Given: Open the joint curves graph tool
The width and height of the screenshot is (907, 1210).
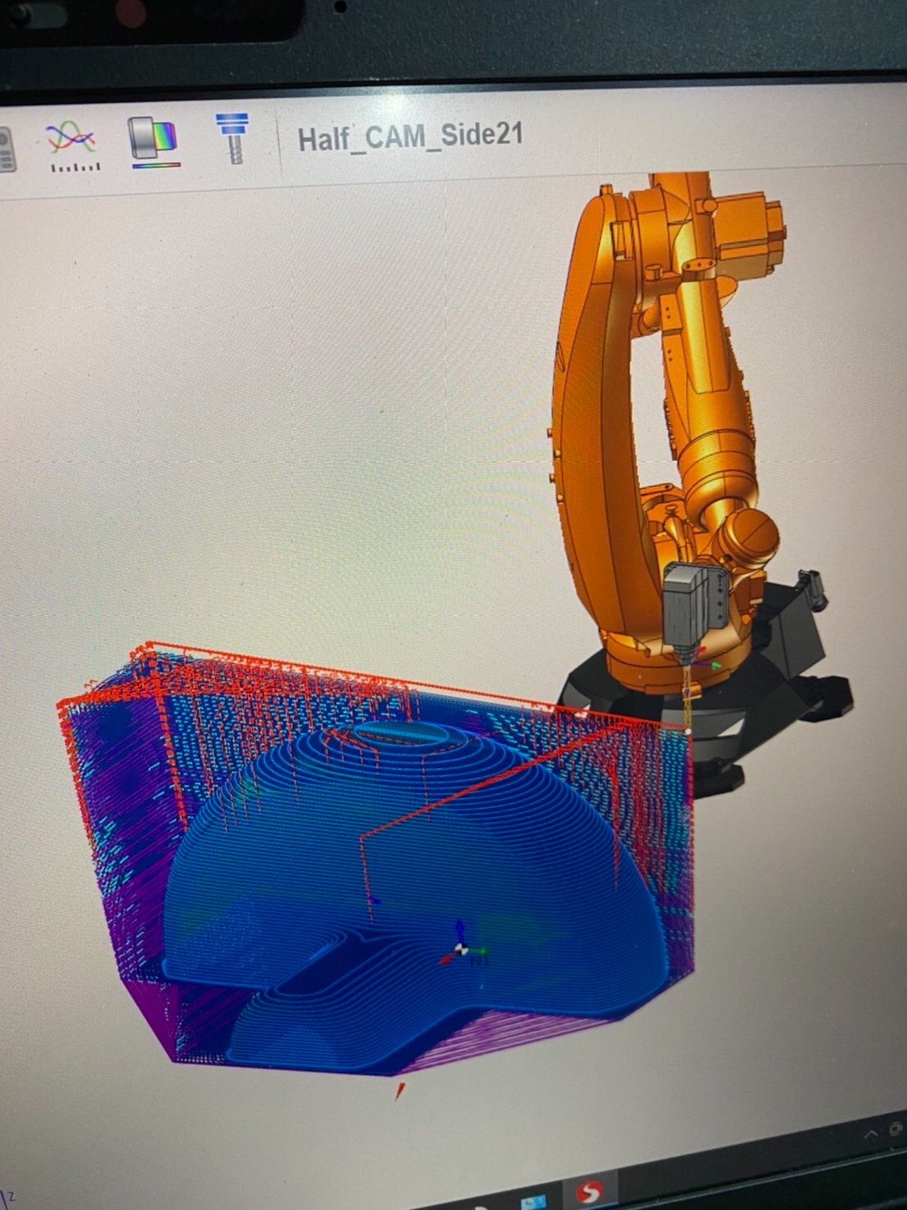Looking at the screenshot, I should coord(73,146).
